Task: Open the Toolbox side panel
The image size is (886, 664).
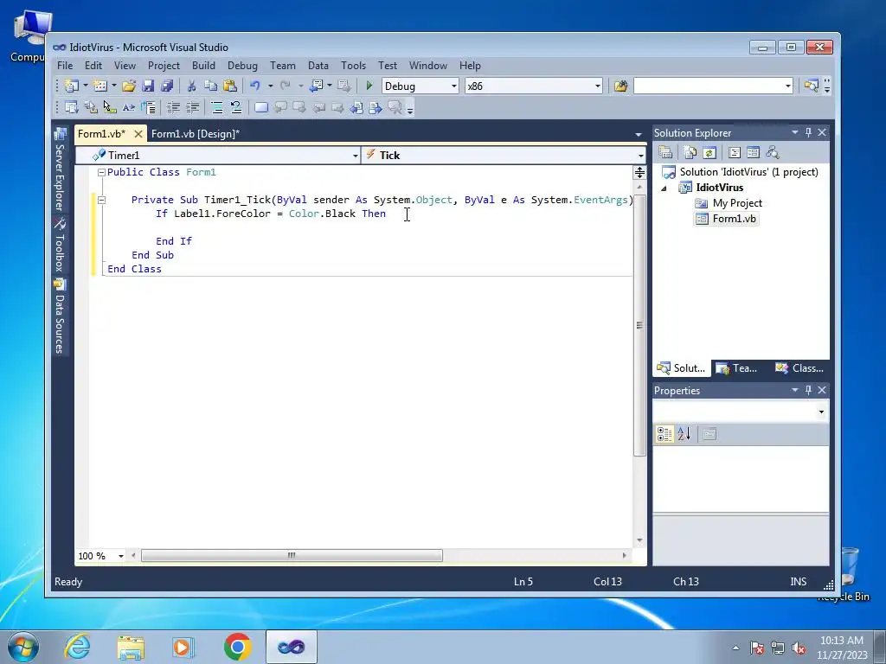Action: pos(60,245)
